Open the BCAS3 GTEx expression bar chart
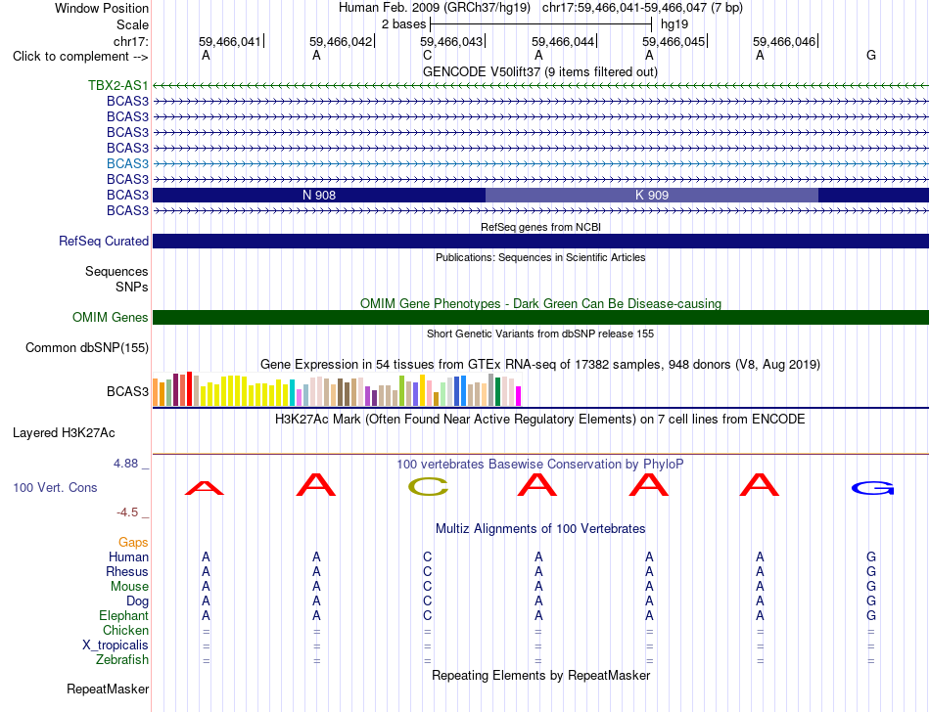The image size is (930, 712). pos(337,389)
